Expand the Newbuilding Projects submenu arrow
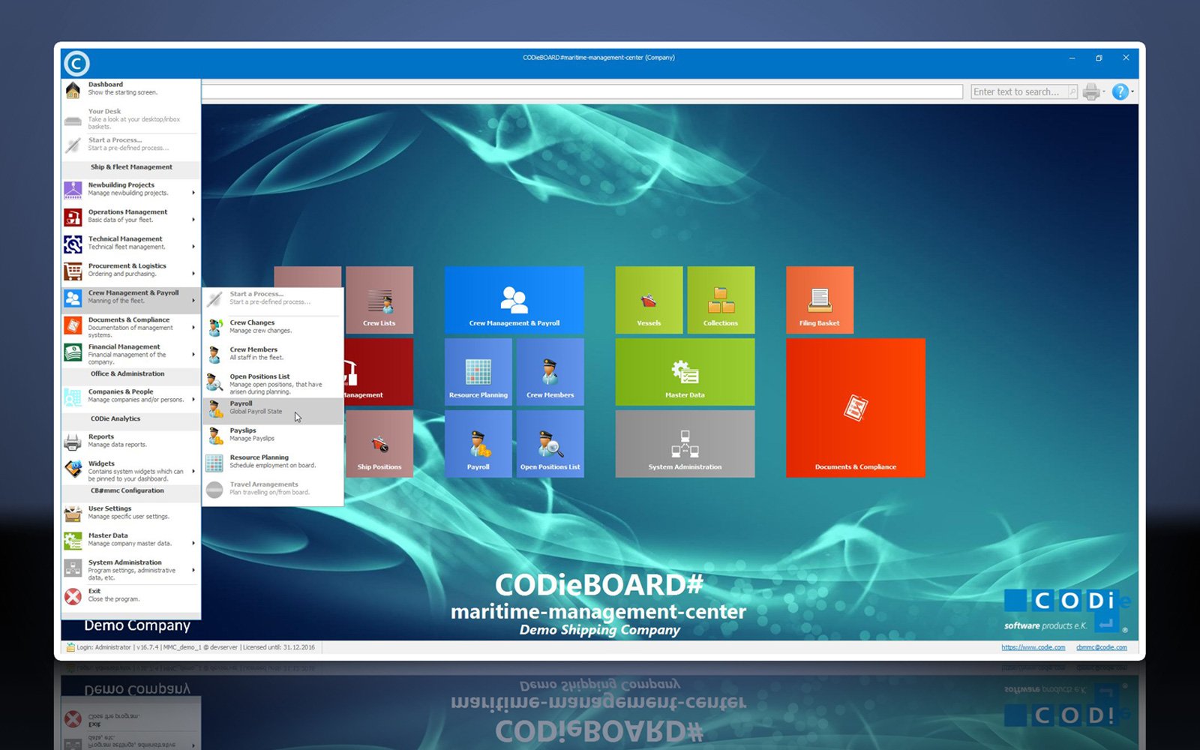1200x750 pixels. click(193, 193)
